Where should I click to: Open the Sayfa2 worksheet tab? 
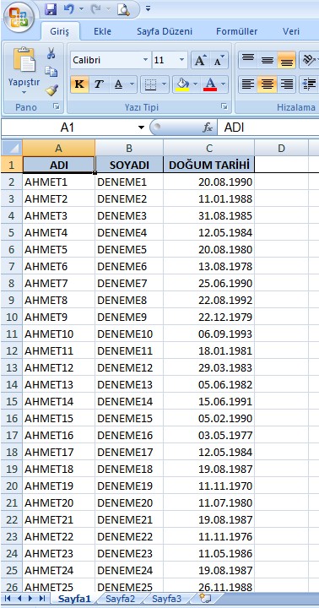coord(120,599)
